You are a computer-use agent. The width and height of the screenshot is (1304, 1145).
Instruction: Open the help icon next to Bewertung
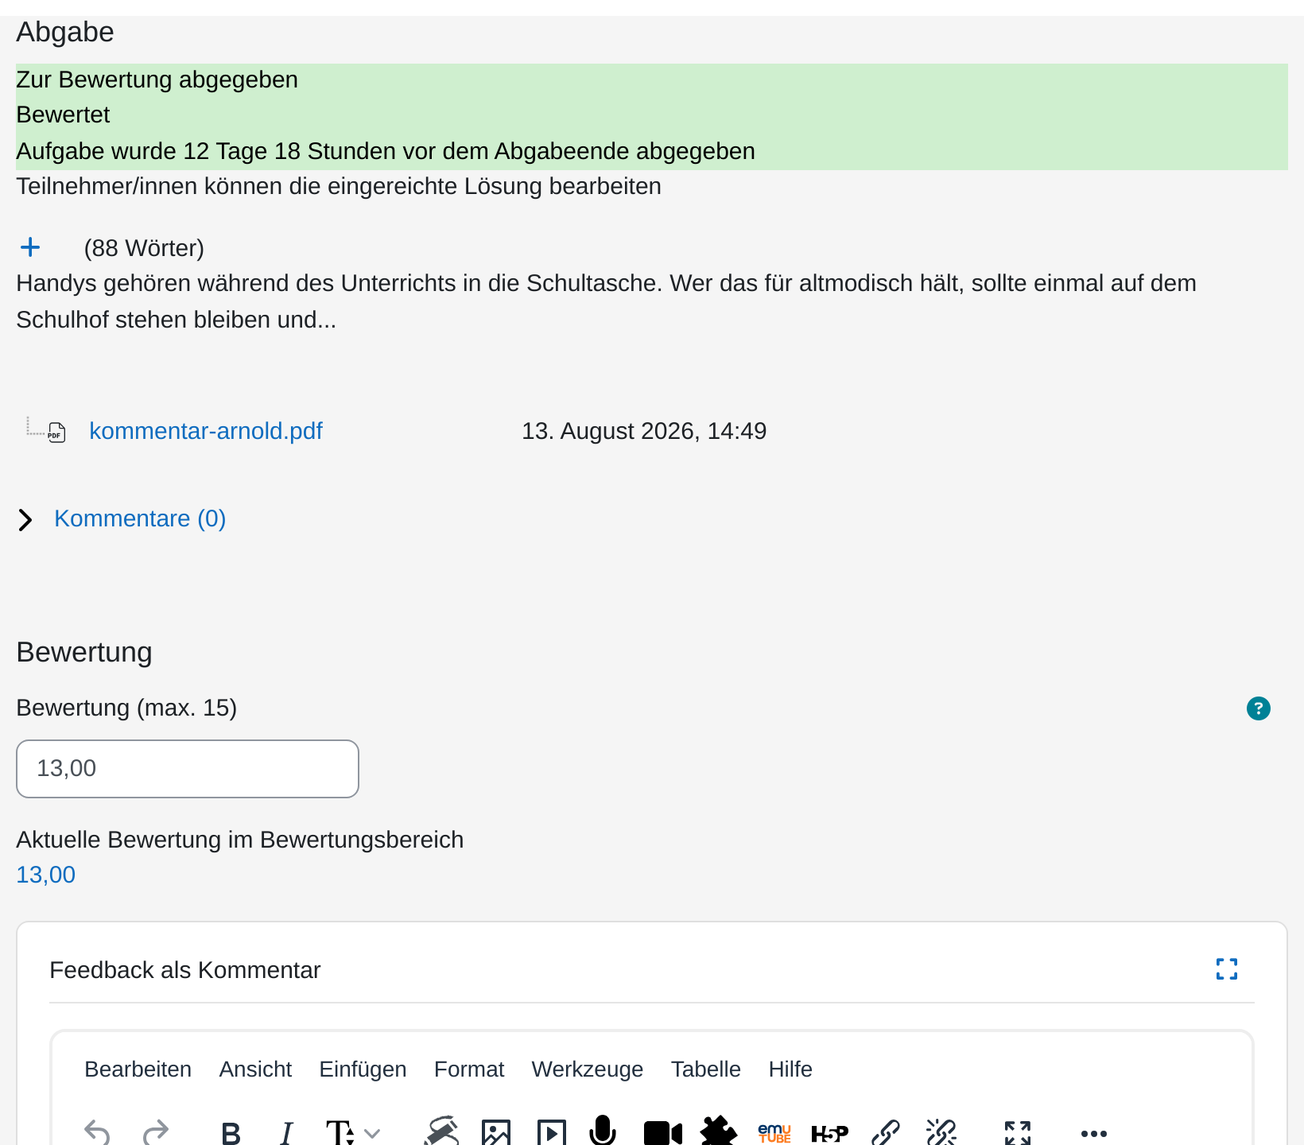tap(1259, 708)
